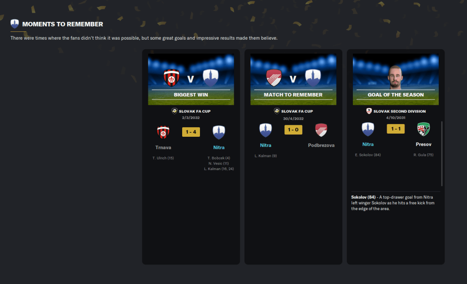Click the Presov club crest
The height and width of the screenshot is (284, 467).
point(424,129)
